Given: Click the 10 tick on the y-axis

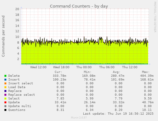Looking at the screenshot, I should click(17, 37).
